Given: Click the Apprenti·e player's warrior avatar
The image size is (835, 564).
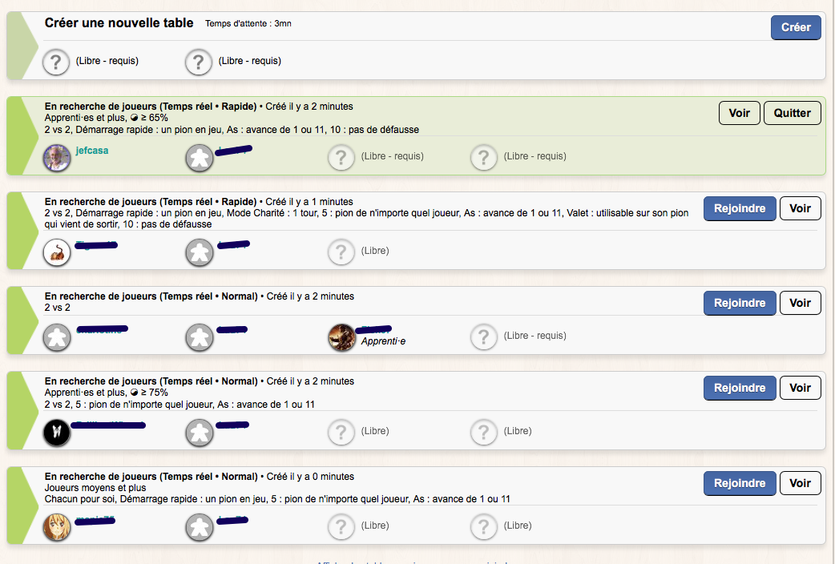Looking at the screenshot, I should (342, 337).
